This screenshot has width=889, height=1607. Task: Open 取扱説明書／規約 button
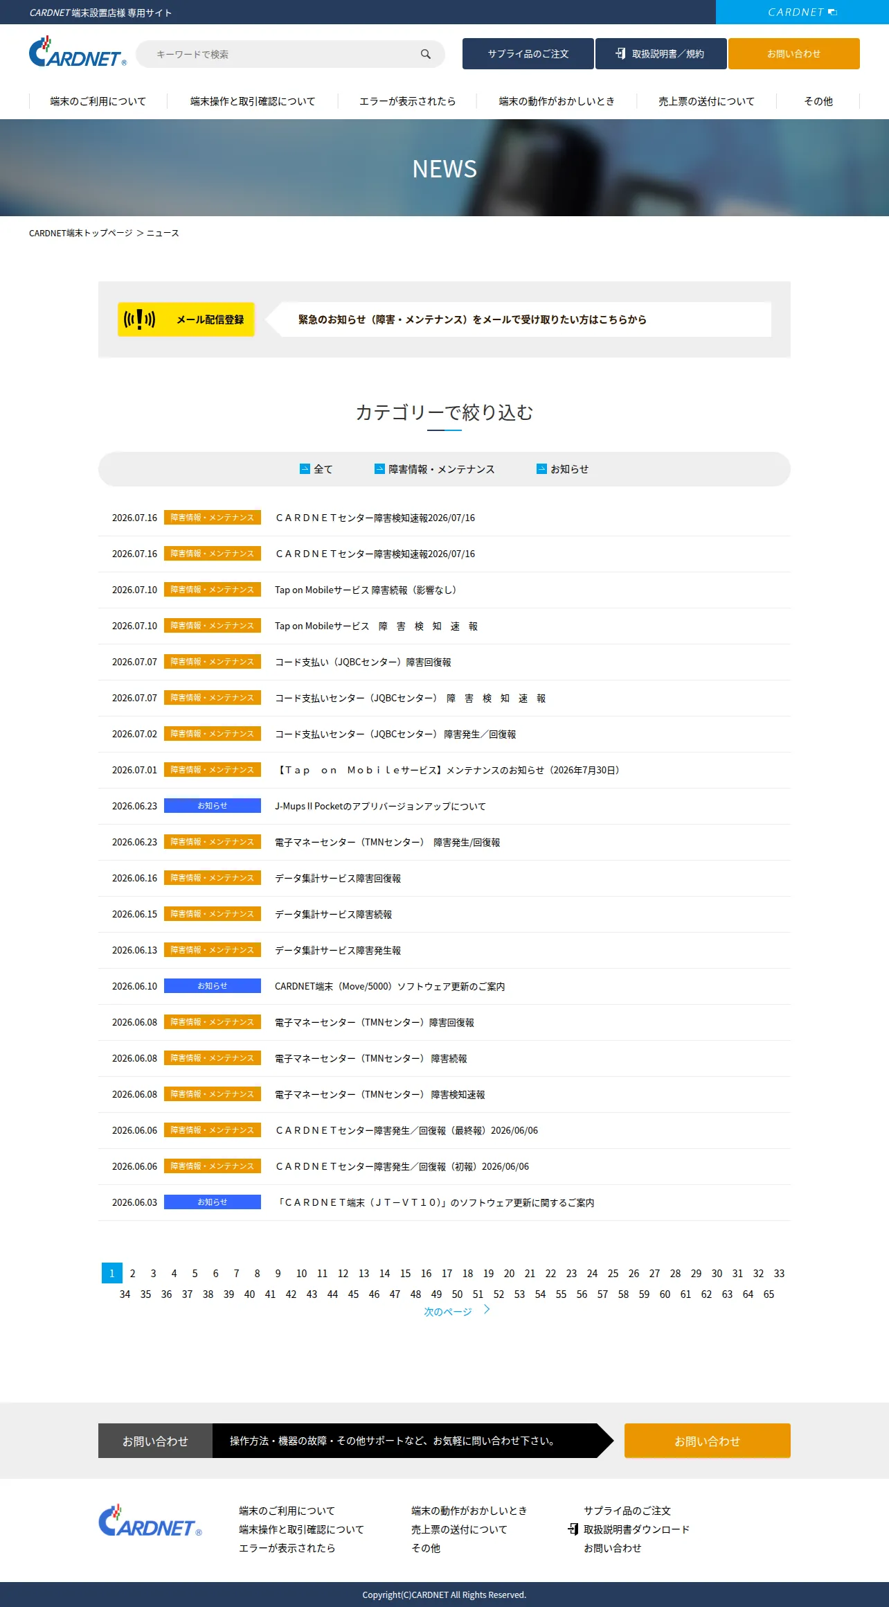661,53
